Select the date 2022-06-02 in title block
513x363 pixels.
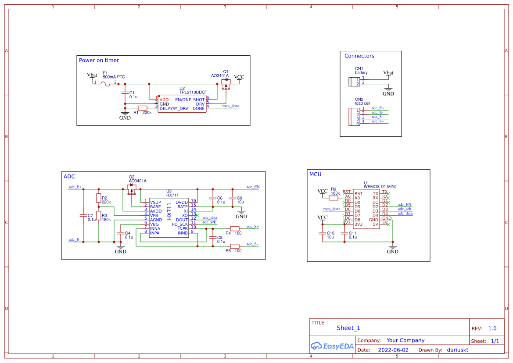[394, 350]
